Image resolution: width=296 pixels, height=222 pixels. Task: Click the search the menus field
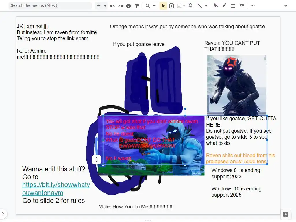50,5
